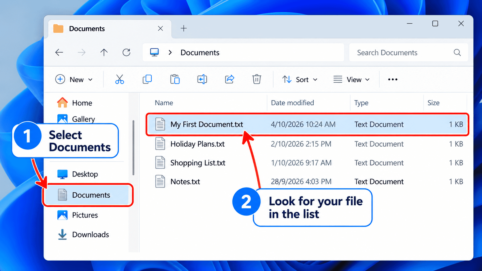Click the Notes.txt file icon

(x=160, y=181)
